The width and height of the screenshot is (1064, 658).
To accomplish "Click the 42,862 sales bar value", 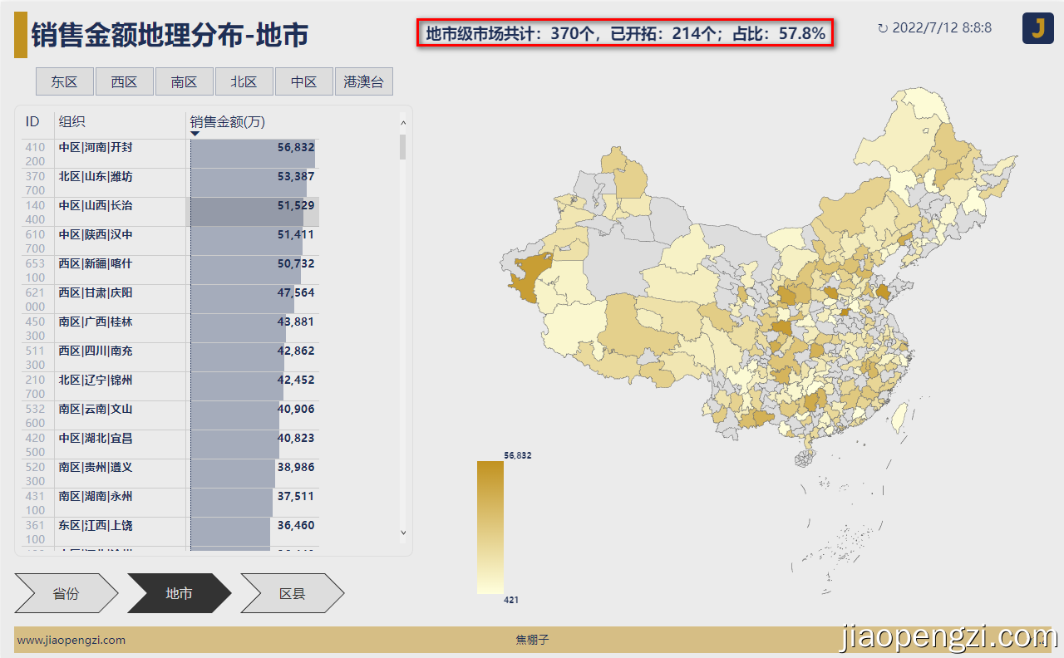I will tap(296, 351).
